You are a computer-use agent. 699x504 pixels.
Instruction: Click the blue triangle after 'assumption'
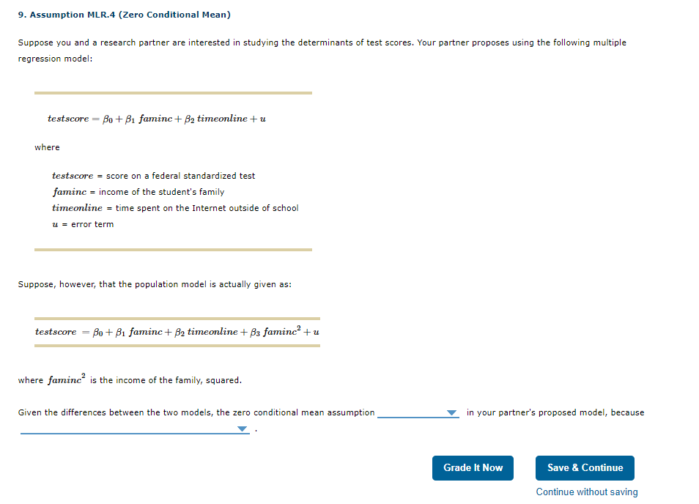(x=452, y=413)
